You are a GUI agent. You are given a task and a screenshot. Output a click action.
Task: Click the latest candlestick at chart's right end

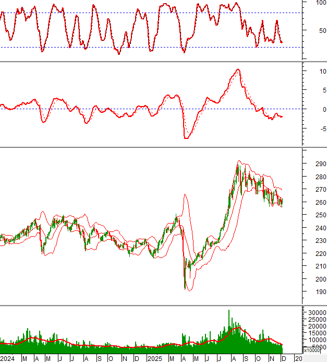point(282,202)
